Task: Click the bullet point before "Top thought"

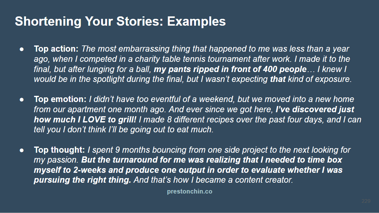Action: click(22, 150)
